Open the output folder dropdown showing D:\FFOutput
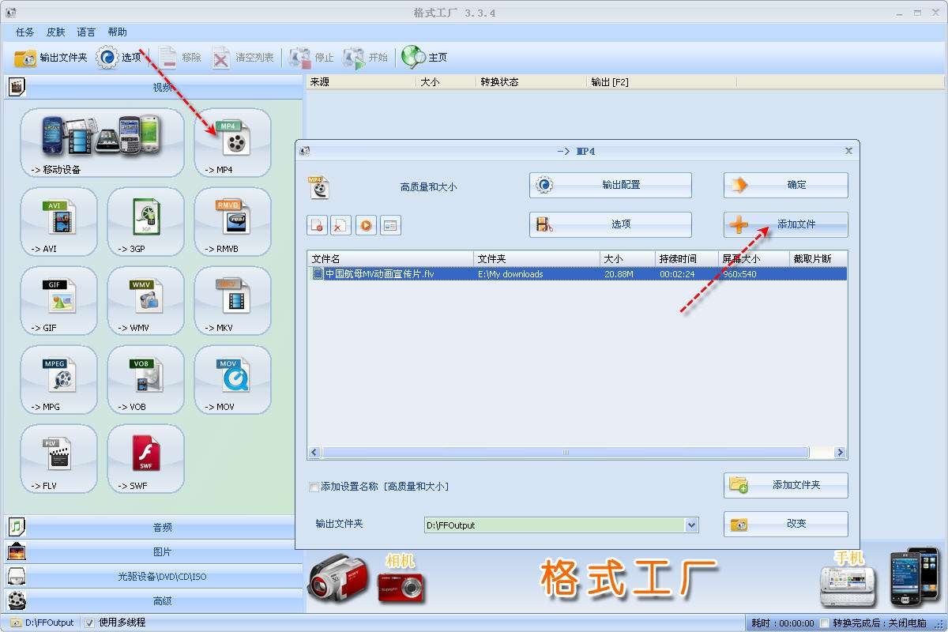 click(x=692, y=525)
